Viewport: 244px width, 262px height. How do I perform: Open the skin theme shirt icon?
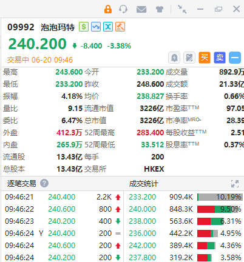(x=160, y=9)
